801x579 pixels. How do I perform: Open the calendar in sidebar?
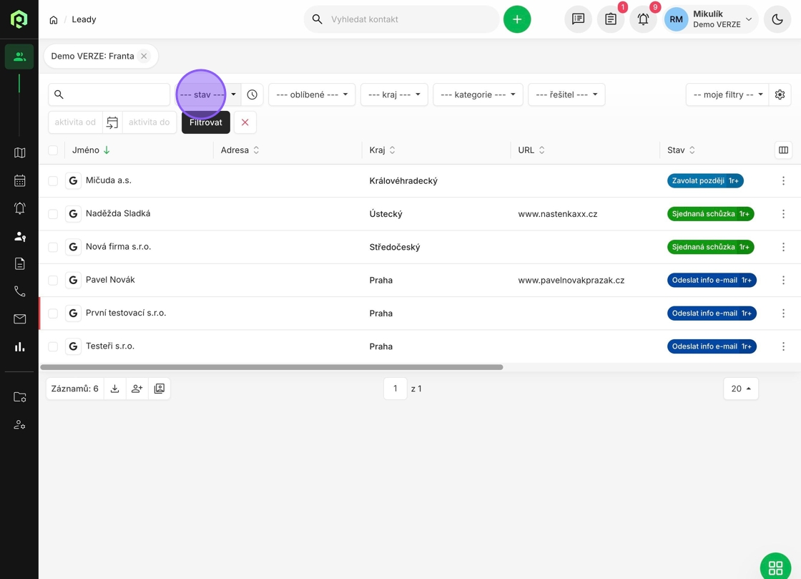(x=19, y=180)
